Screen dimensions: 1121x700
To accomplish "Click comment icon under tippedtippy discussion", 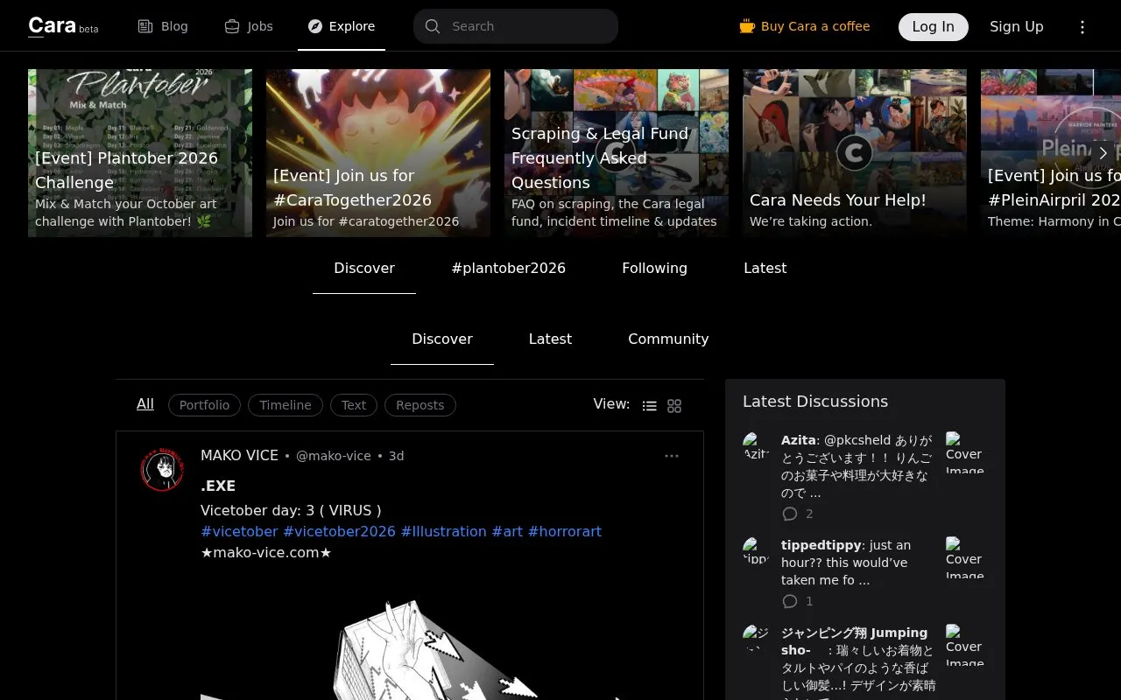I will coord(790,601).
